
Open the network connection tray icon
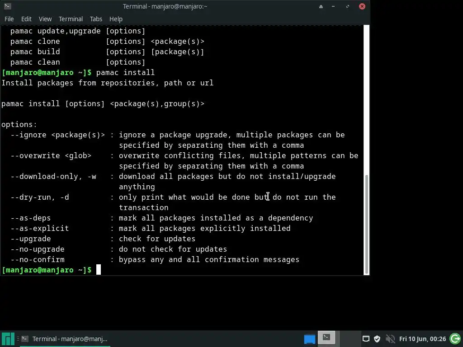(366, 339)
